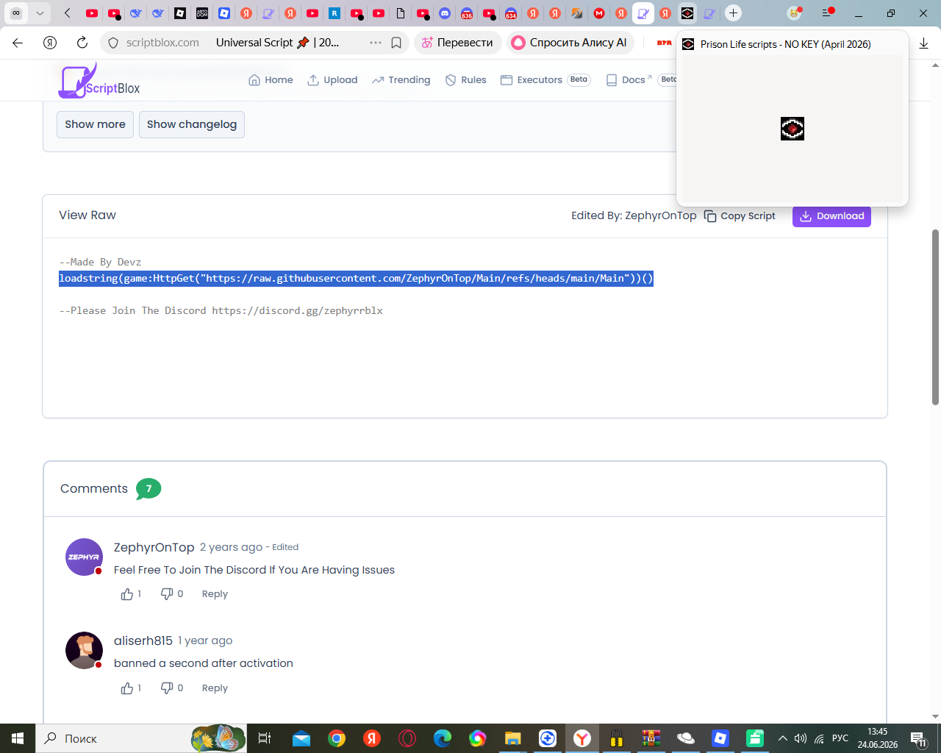This screenshot has height=753, width=941.
Task: Switch input language РУС
Action: tap(840, 738)
